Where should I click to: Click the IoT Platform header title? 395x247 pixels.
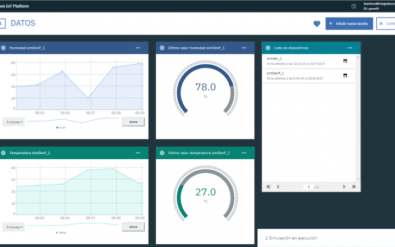[x=14, y=6]
